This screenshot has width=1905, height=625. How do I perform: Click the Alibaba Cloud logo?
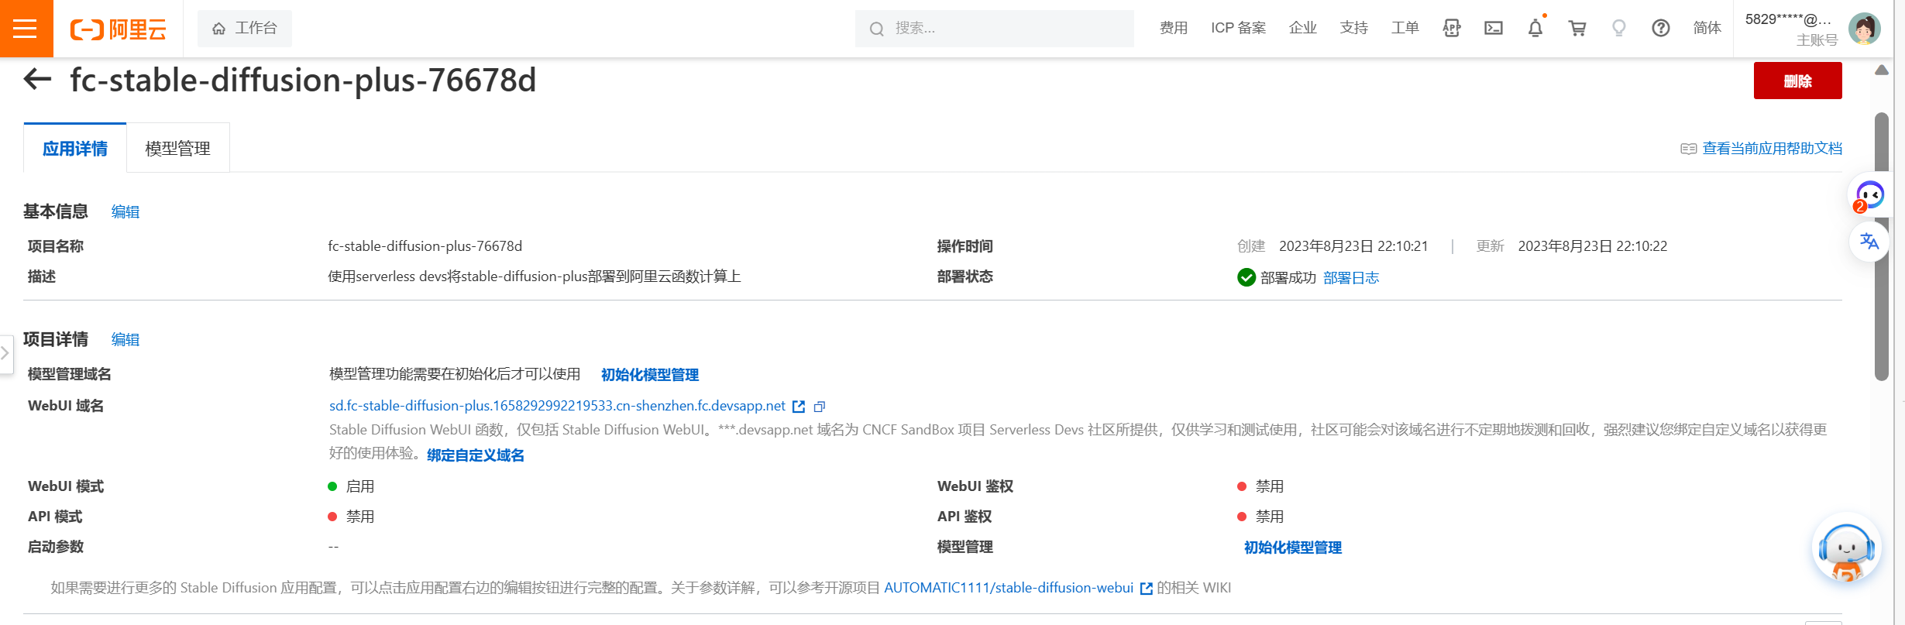[x=119, y=29]
